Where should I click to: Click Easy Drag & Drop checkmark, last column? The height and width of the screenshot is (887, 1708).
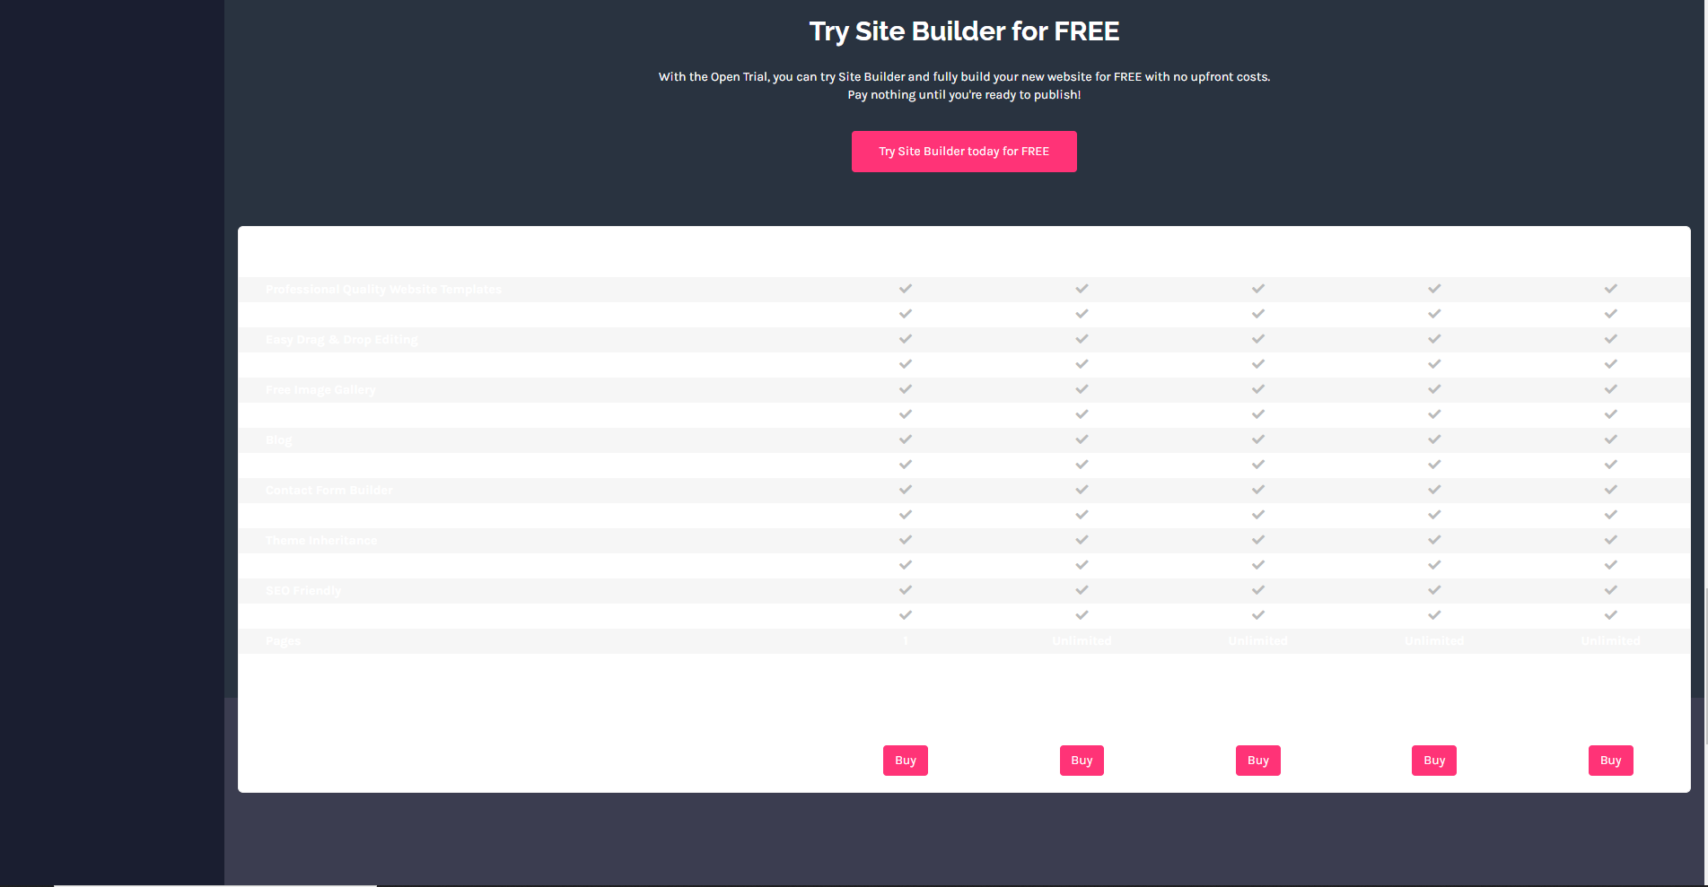(1611, 339)
